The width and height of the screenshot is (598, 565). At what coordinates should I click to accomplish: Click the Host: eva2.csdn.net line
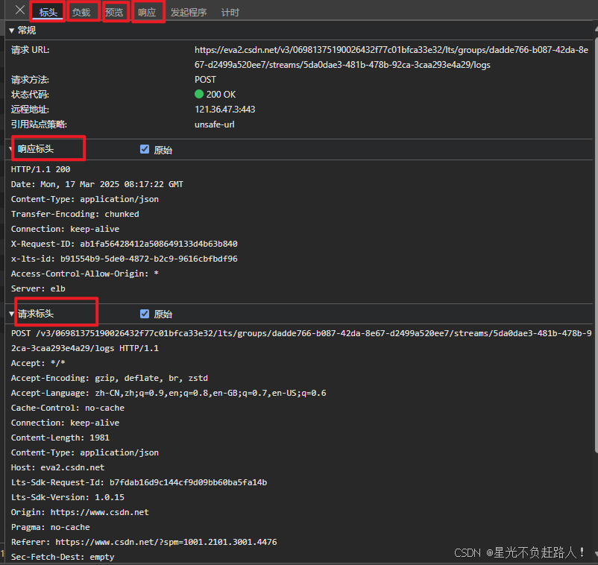click(57, 467)
